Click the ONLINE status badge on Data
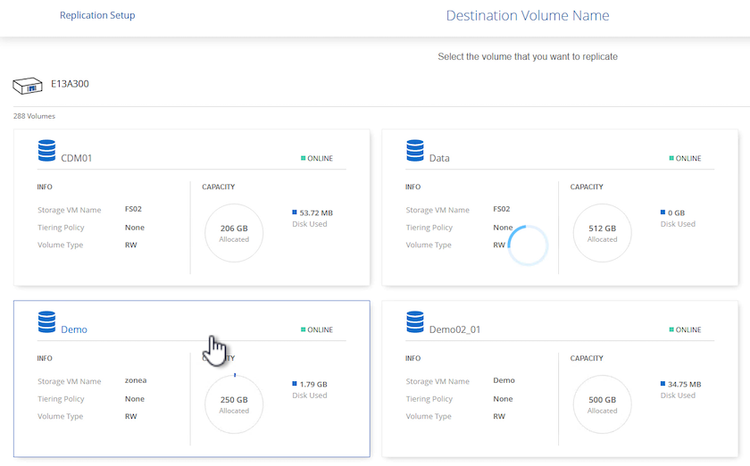Screen dimensions: 750x466 pos(685,159)
